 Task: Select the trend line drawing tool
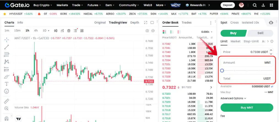pos(7,47)
